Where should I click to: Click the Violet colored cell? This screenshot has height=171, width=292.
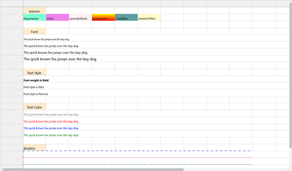(x=57, y=18)
